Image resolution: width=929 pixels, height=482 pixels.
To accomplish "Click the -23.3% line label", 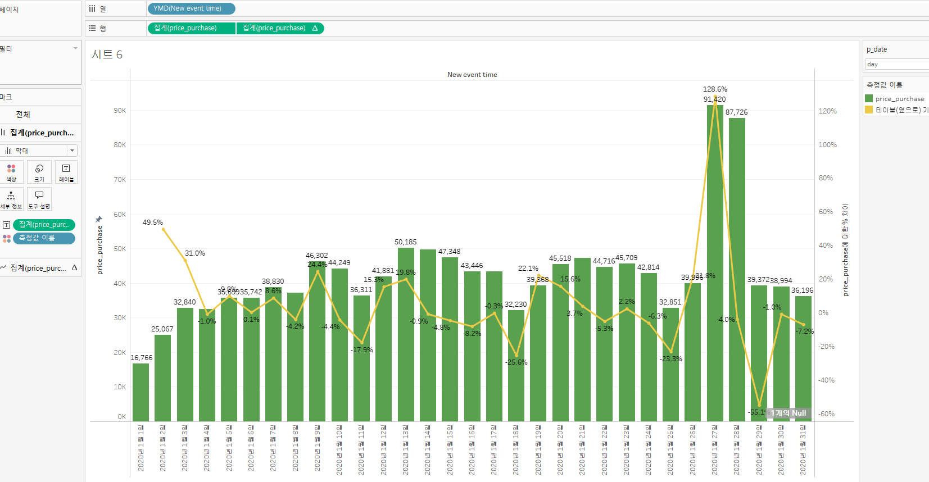I will coord(670,359).
